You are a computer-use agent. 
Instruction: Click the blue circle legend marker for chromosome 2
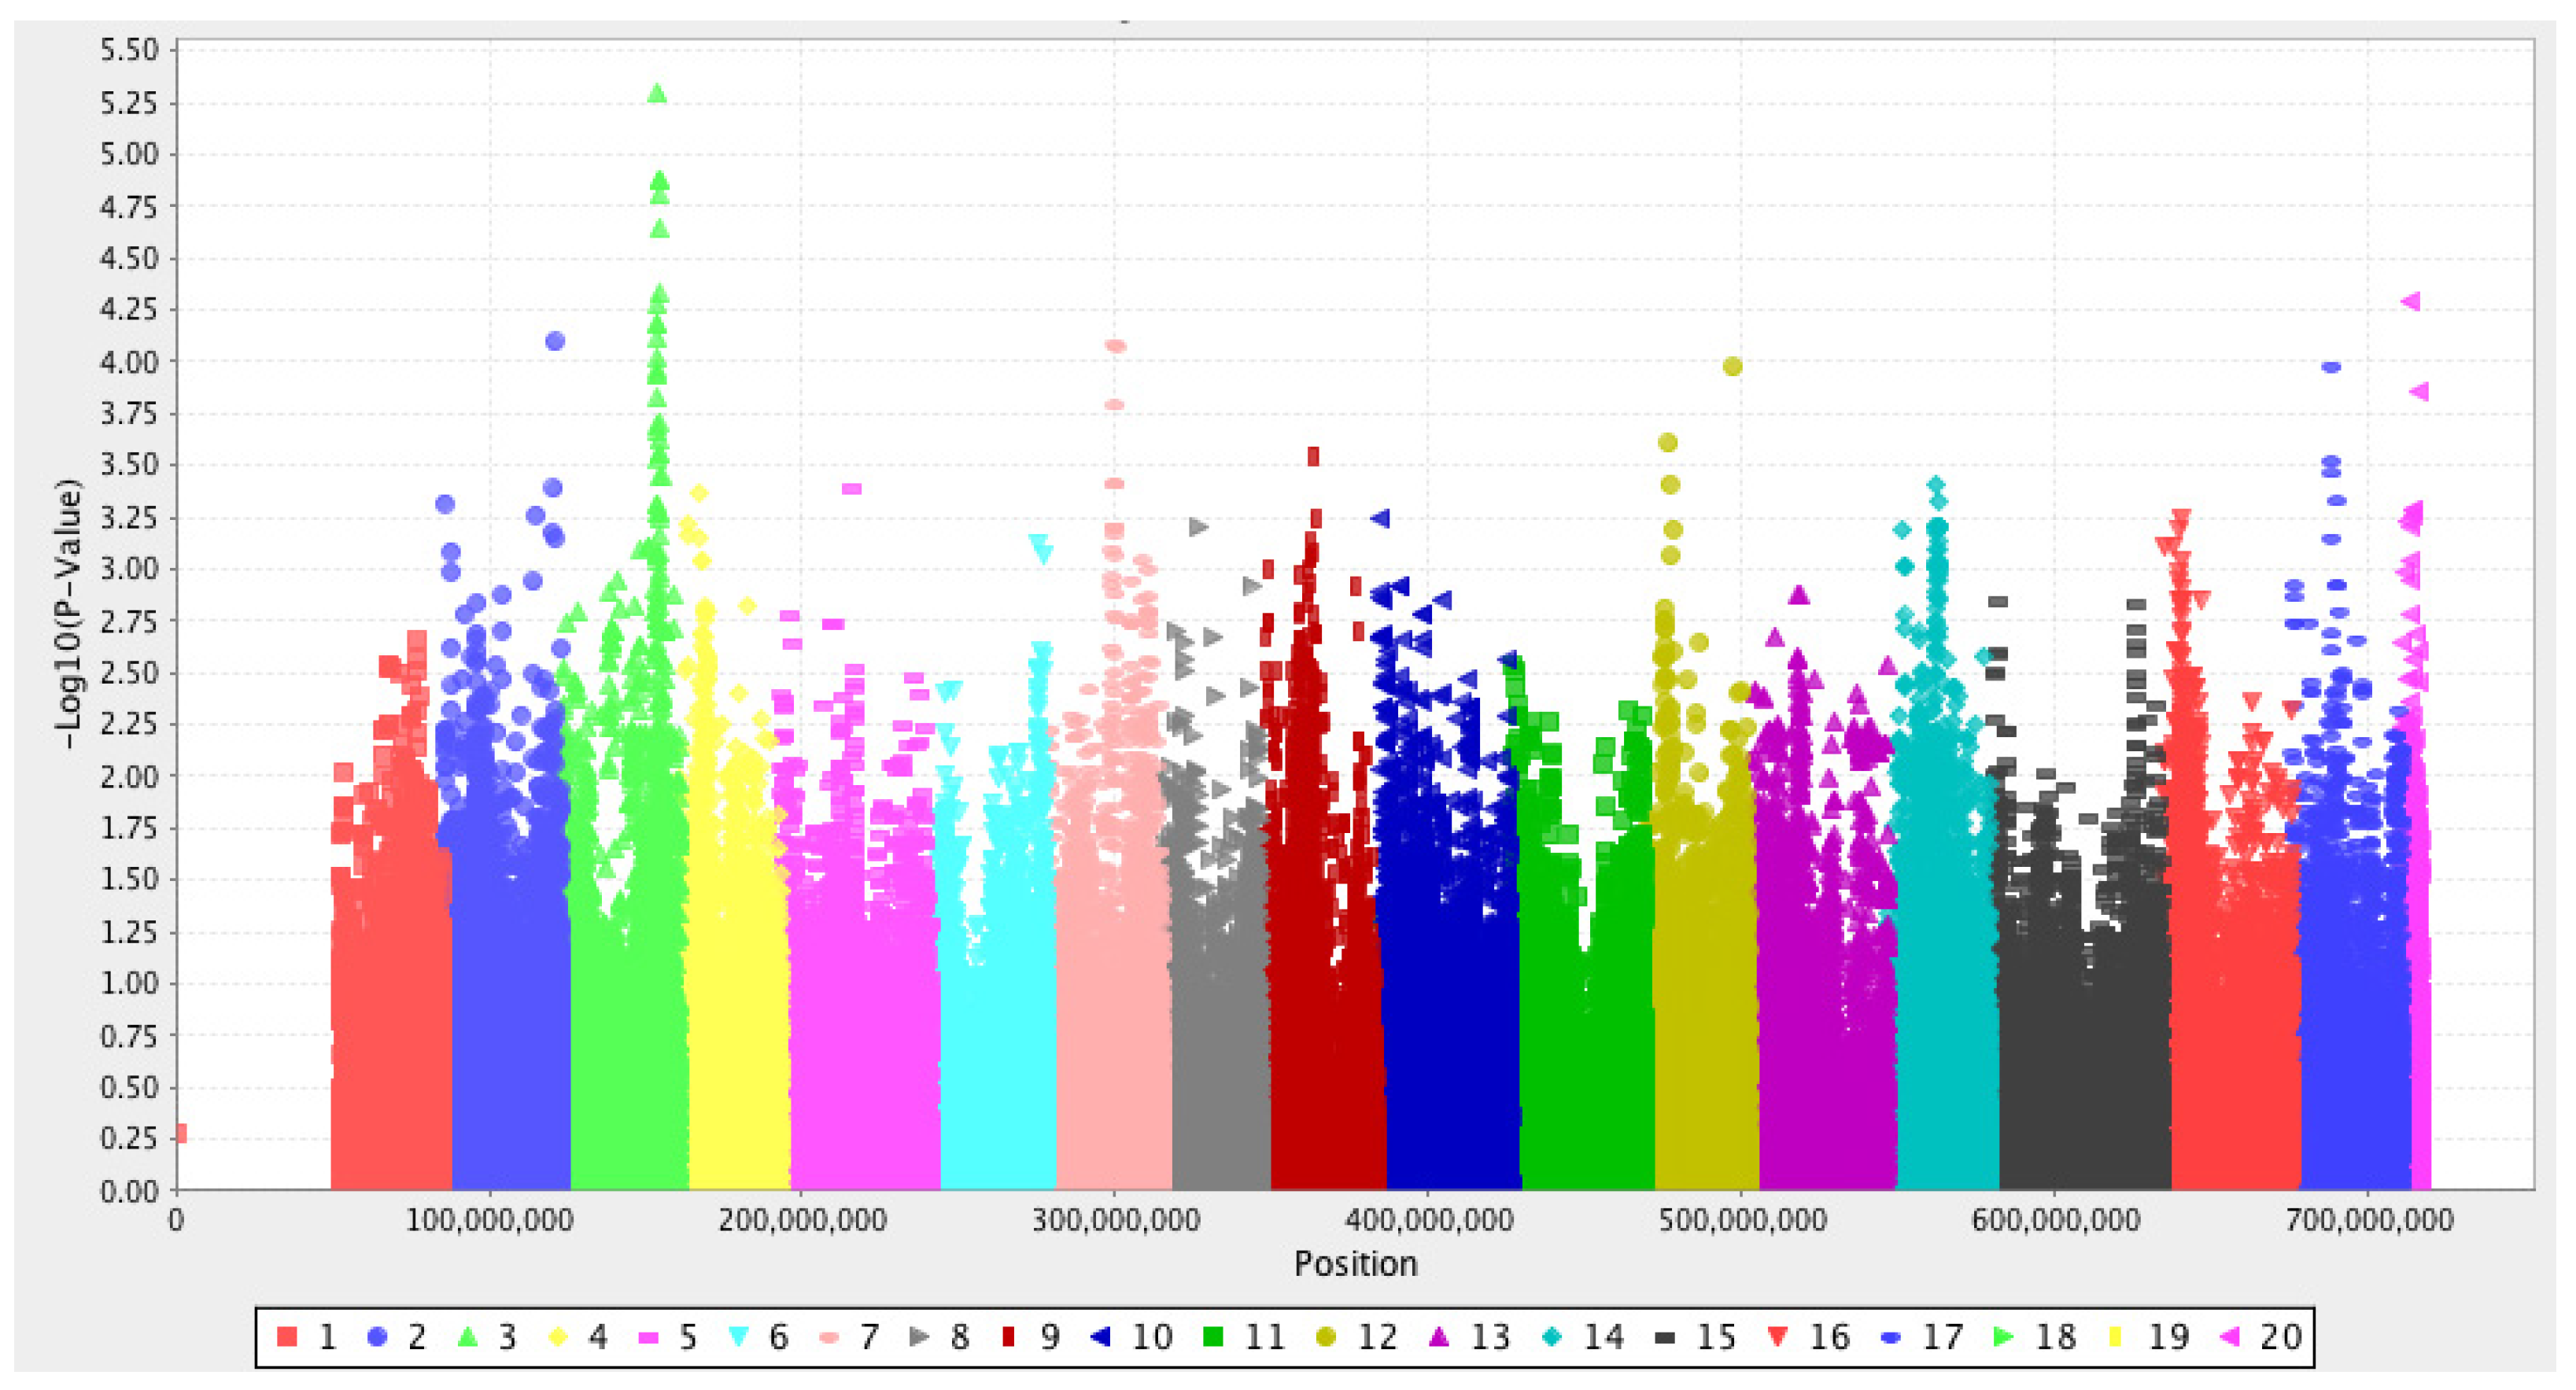click(377, 1336)
